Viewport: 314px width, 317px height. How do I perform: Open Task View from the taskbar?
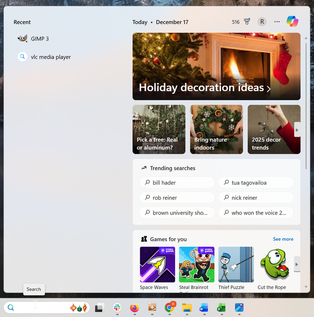(100, 307)
